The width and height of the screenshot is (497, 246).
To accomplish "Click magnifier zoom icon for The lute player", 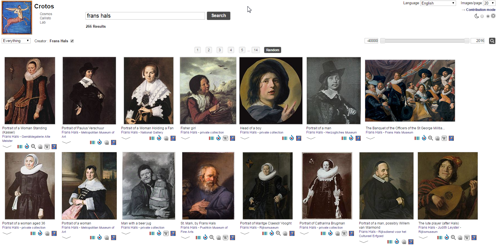I will coord(453,237).
